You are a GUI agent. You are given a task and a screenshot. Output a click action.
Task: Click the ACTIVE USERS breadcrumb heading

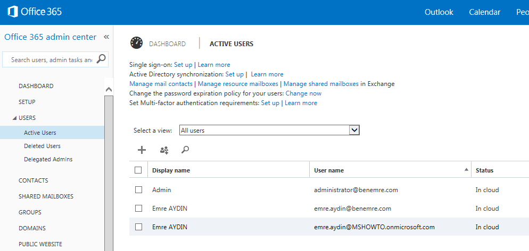tap(232, 44)
